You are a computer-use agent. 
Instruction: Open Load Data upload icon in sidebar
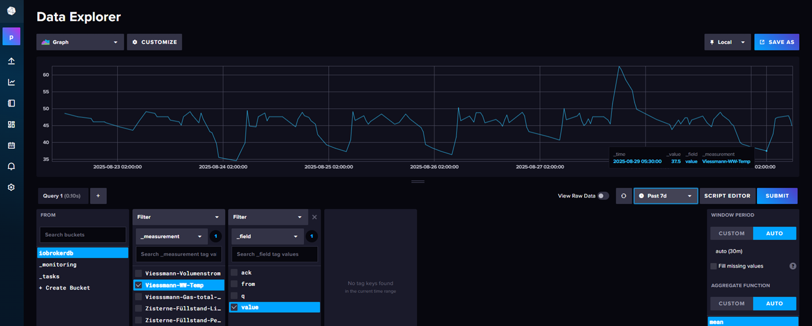click(11, 61)
